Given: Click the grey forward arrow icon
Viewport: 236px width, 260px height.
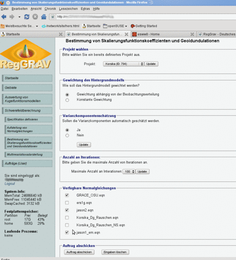Looking at the screenshot, I should point(12,17).
